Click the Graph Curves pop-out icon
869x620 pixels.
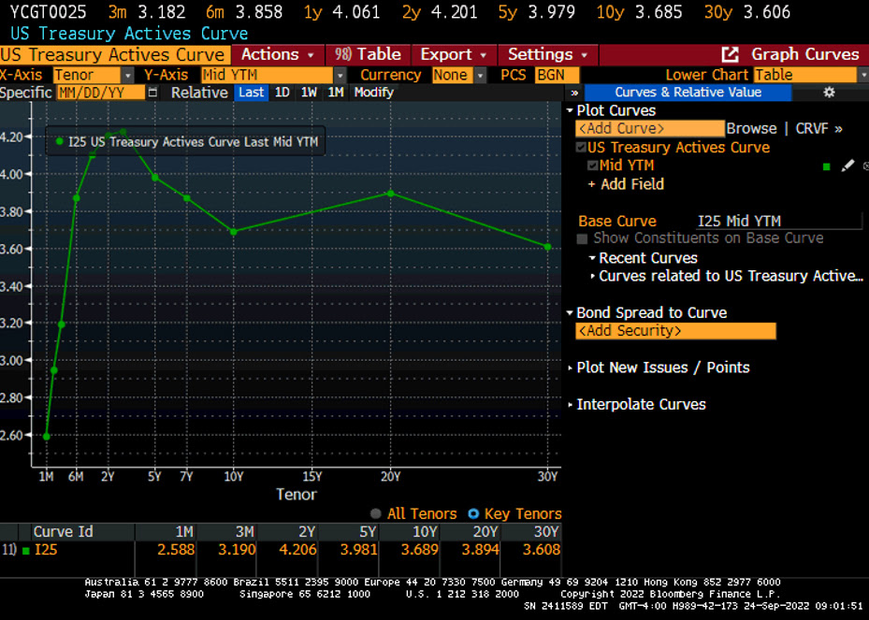[x=731, y=54]
